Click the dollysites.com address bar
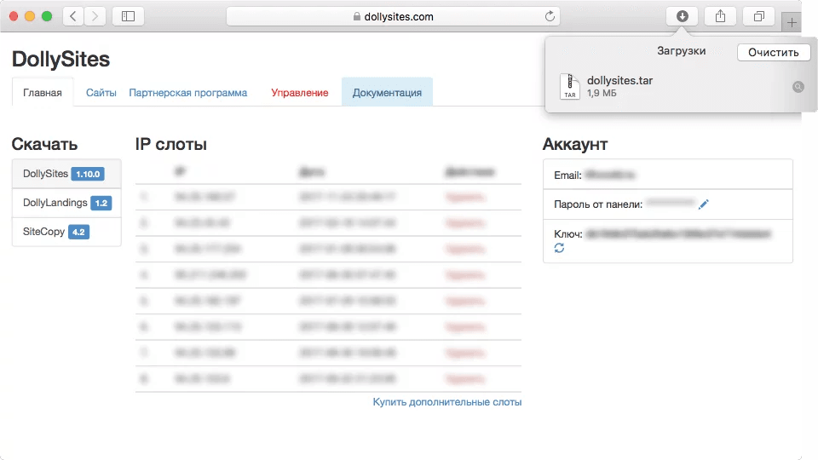 pyautogui.click(x=393, y=17)
